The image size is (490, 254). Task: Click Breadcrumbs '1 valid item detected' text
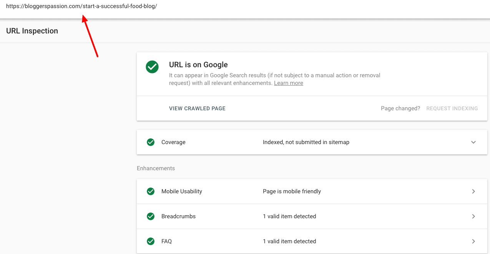pyautogui.click(x=289, y=216)
